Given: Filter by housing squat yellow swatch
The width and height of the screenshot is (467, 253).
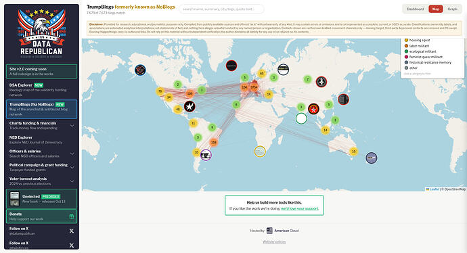Looking at the screenshot, I should click(406, 40).
